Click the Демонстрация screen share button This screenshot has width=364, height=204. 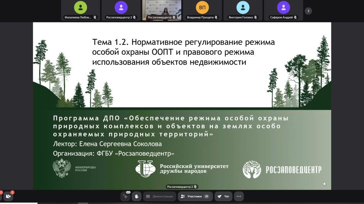tap(160, 196)
